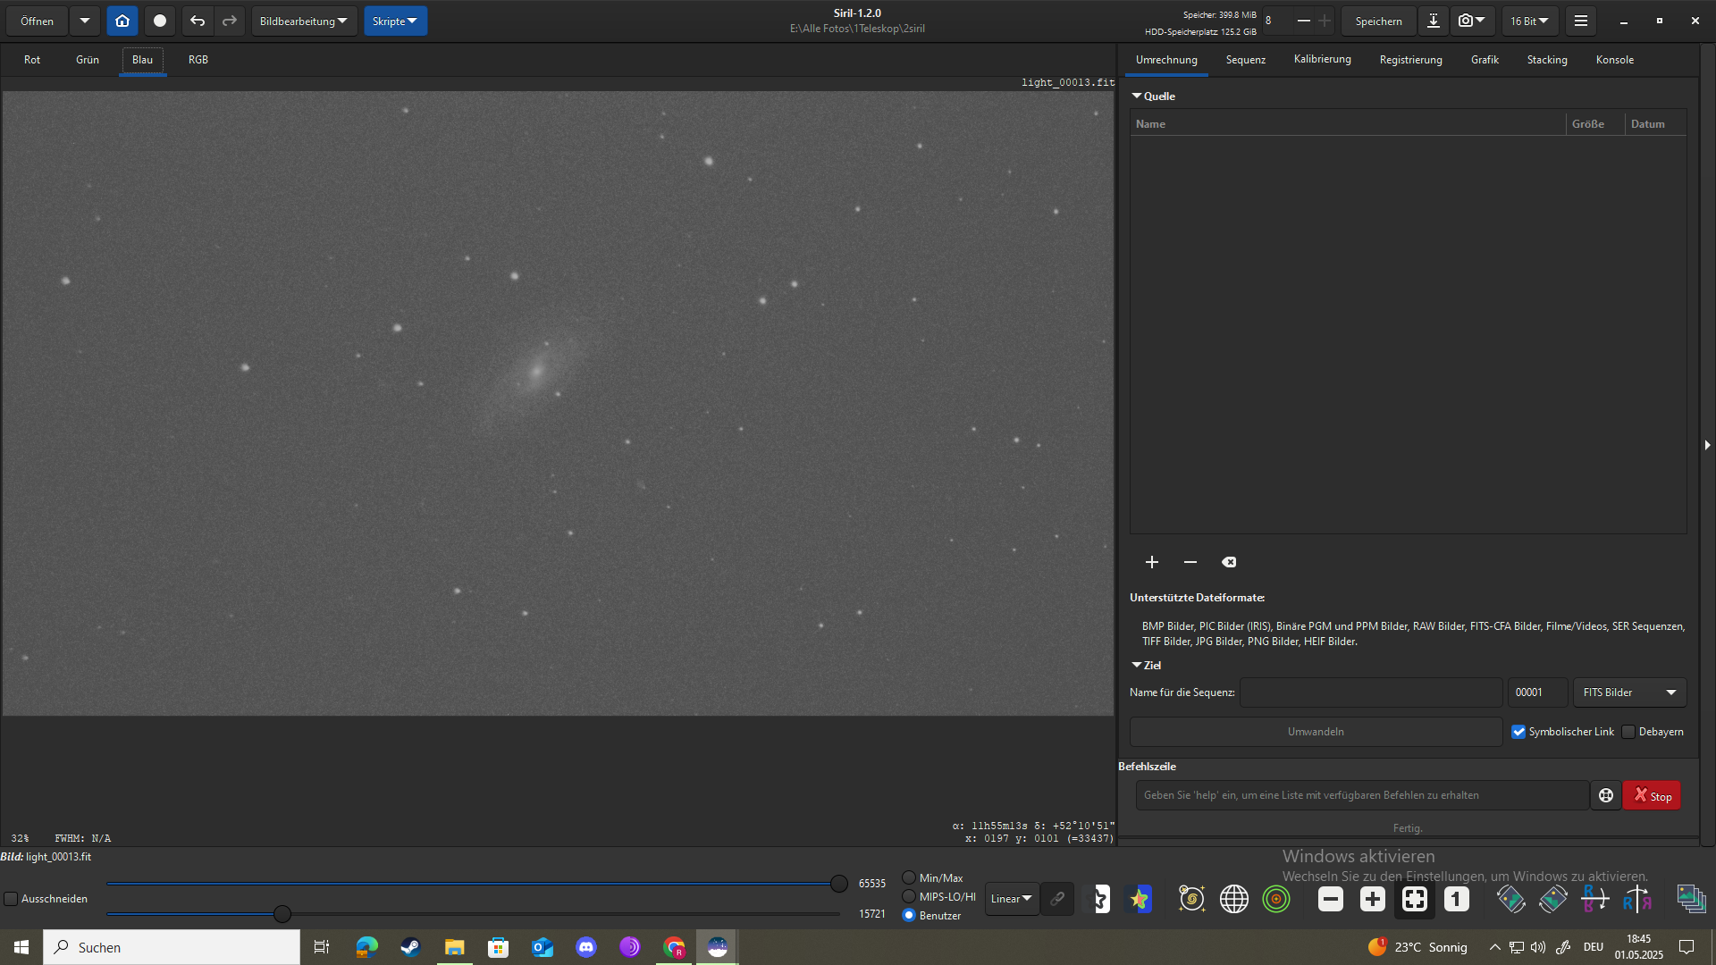Open the Kalibrierung tab

(1323, 60)
